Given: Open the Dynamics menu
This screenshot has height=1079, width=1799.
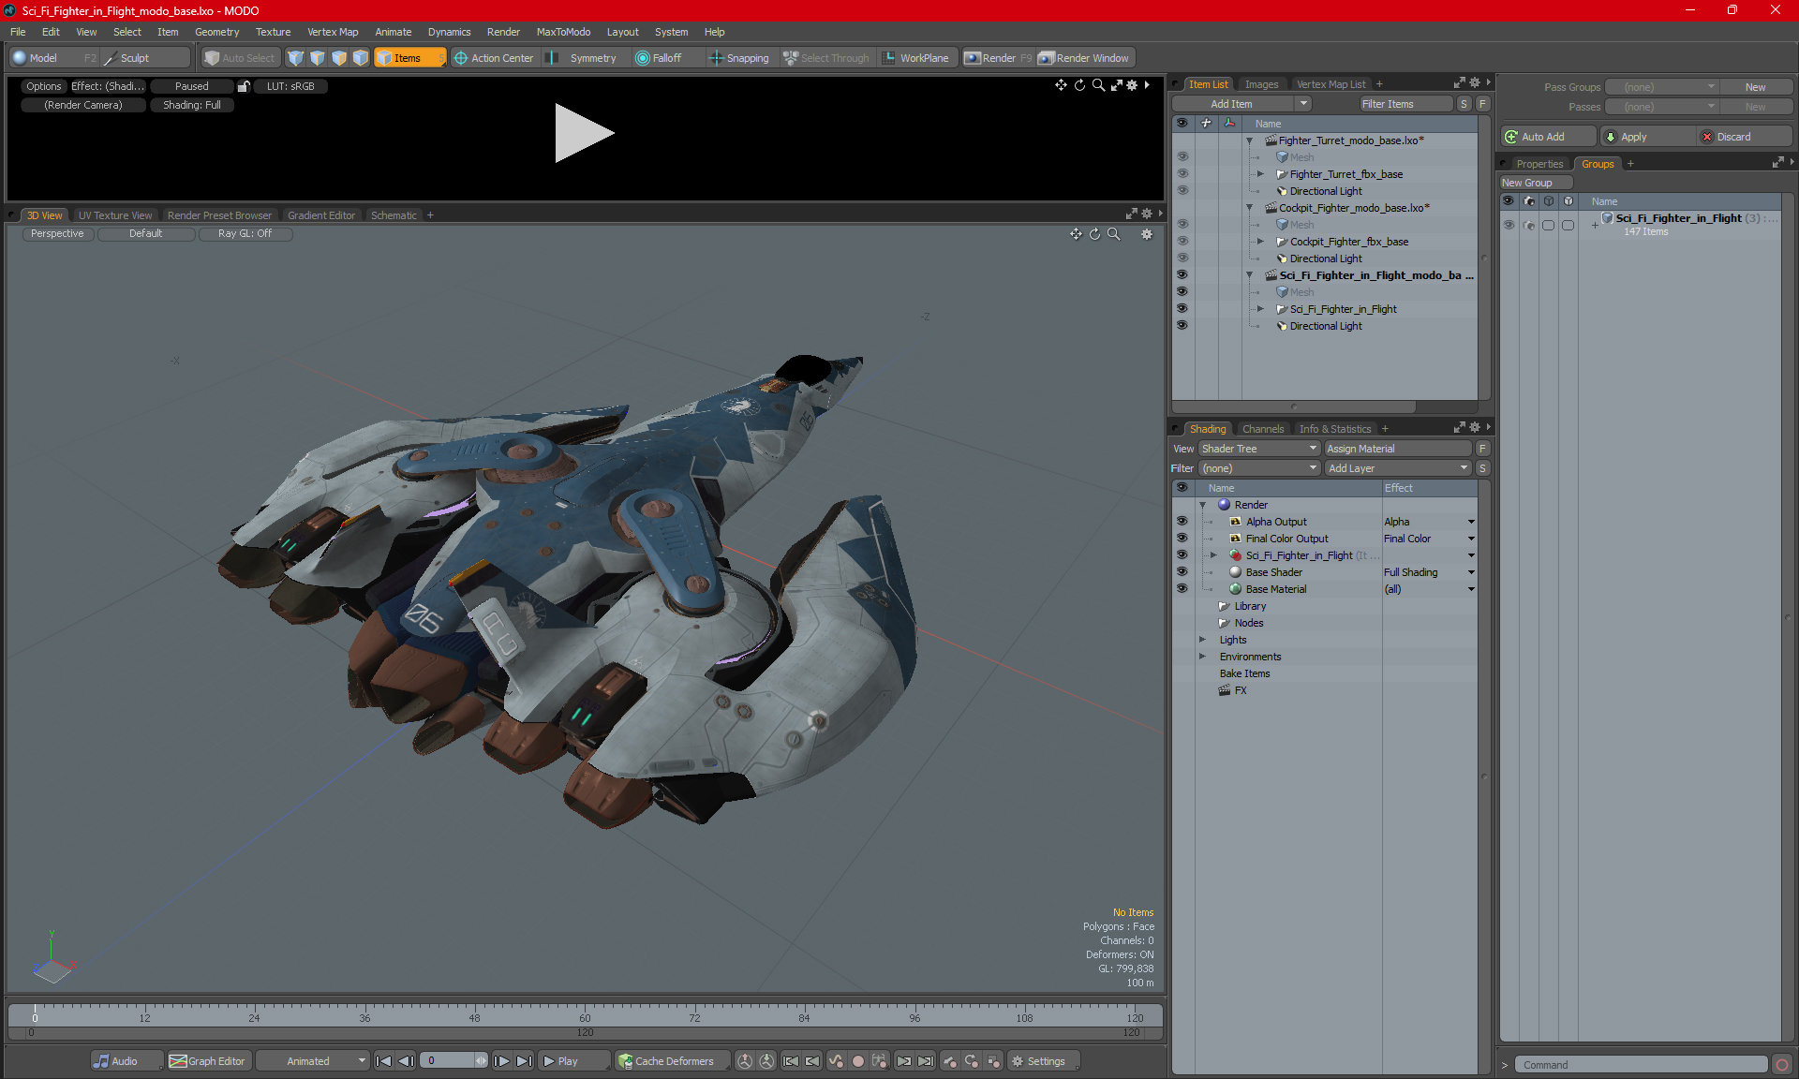Looking at the screenshot, I should pos(449,32).
